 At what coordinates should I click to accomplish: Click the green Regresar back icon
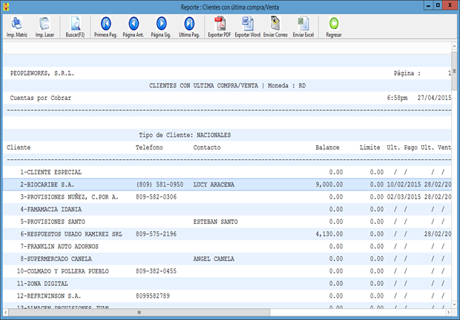coord(334,26)
